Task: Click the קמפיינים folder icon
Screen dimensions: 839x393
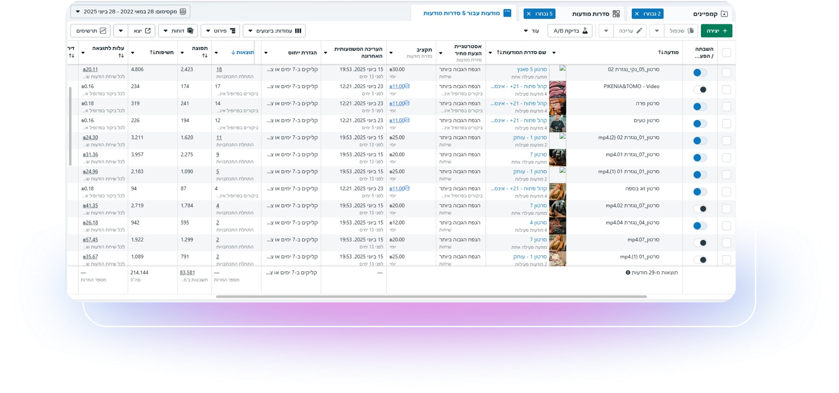Action: pyautogui.click(x=724, y=14)
